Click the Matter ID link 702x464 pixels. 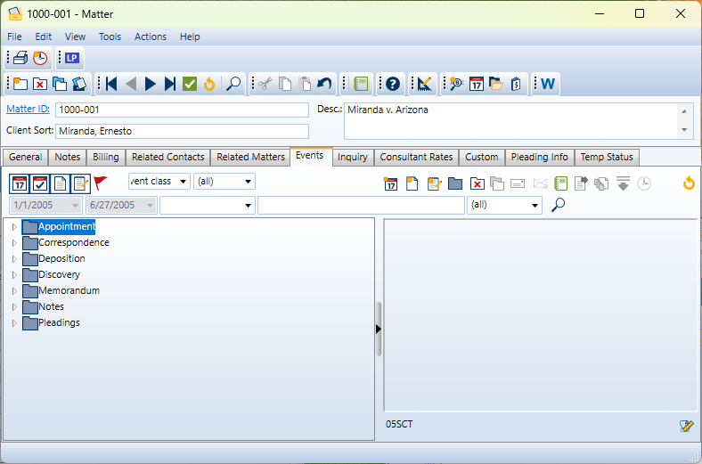tap(28, 109)
